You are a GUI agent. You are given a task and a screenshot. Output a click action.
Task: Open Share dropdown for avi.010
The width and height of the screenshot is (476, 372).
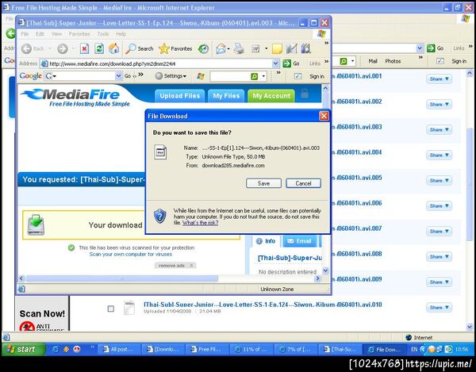point(439,308)
